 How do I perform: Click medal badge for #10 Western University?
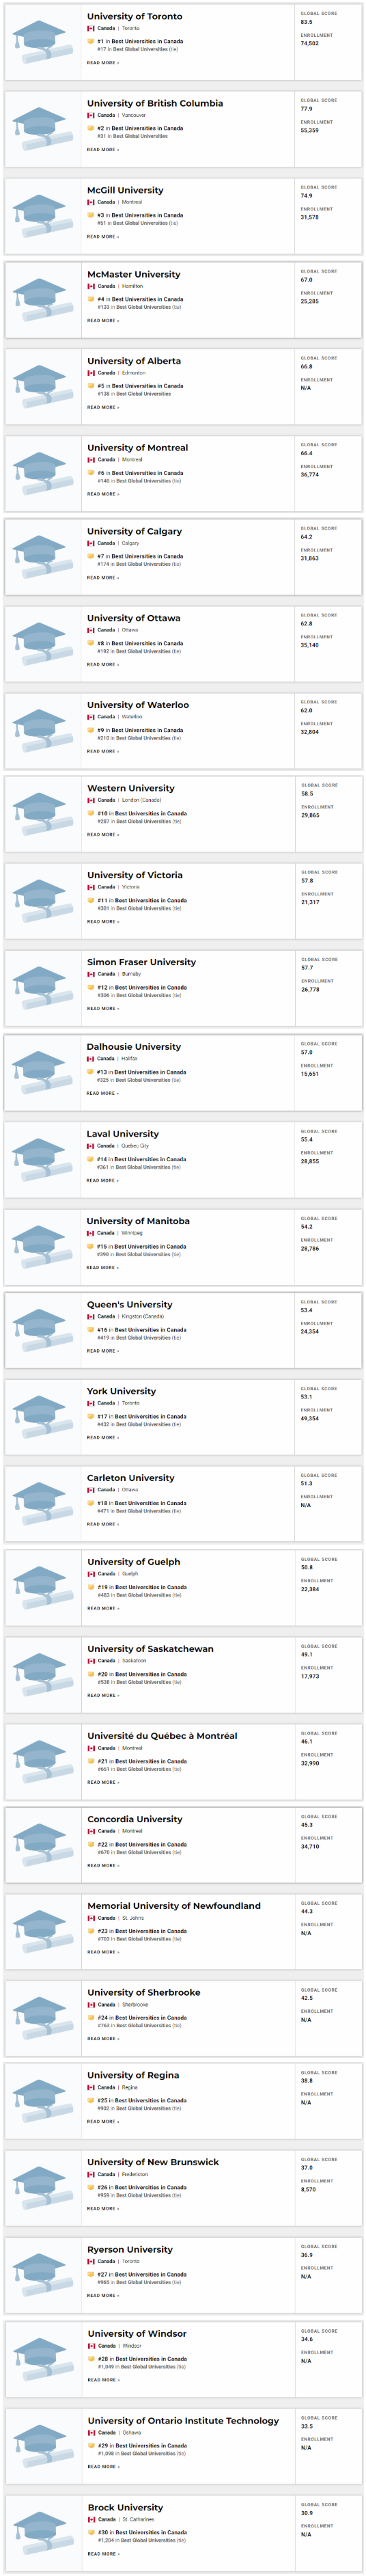91,813
